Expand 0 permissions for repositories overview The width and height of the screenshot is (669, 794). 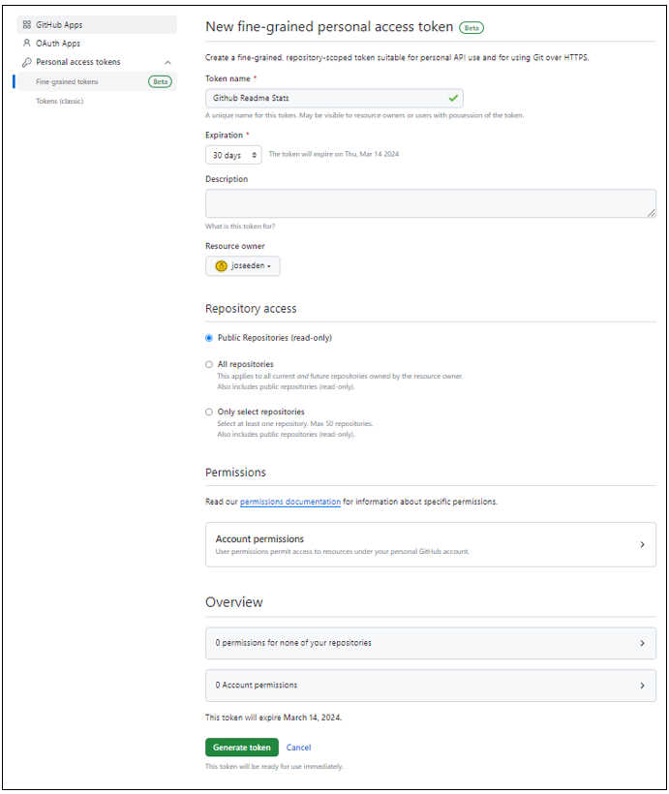tap(431, 643)
